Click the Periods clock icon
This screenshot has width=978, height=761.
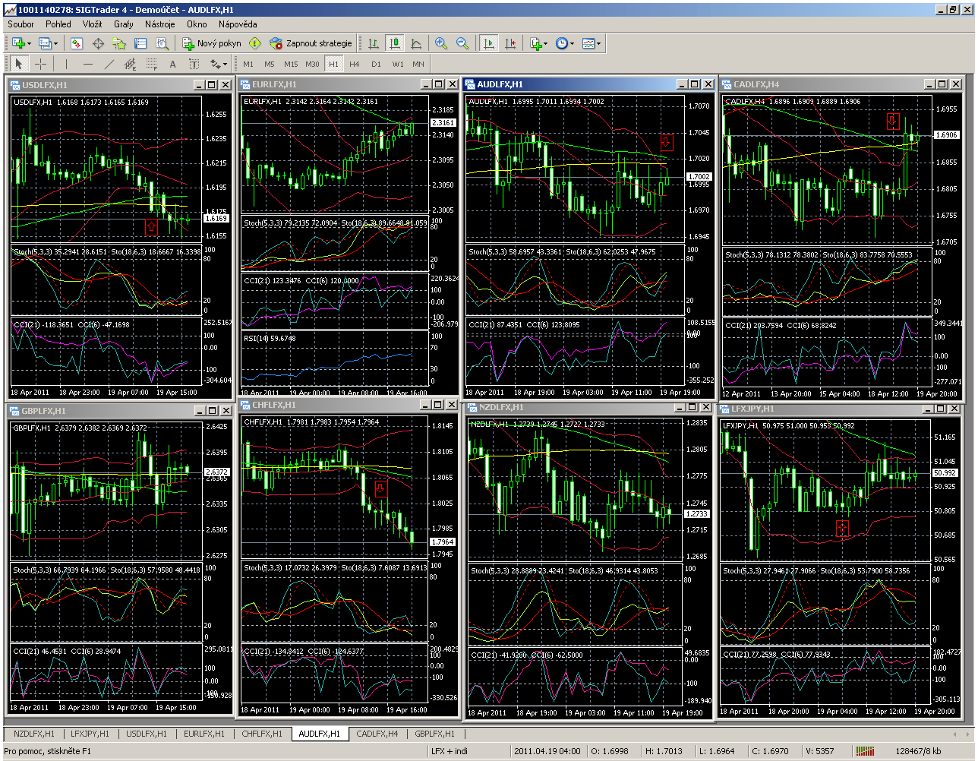(561, 43)
